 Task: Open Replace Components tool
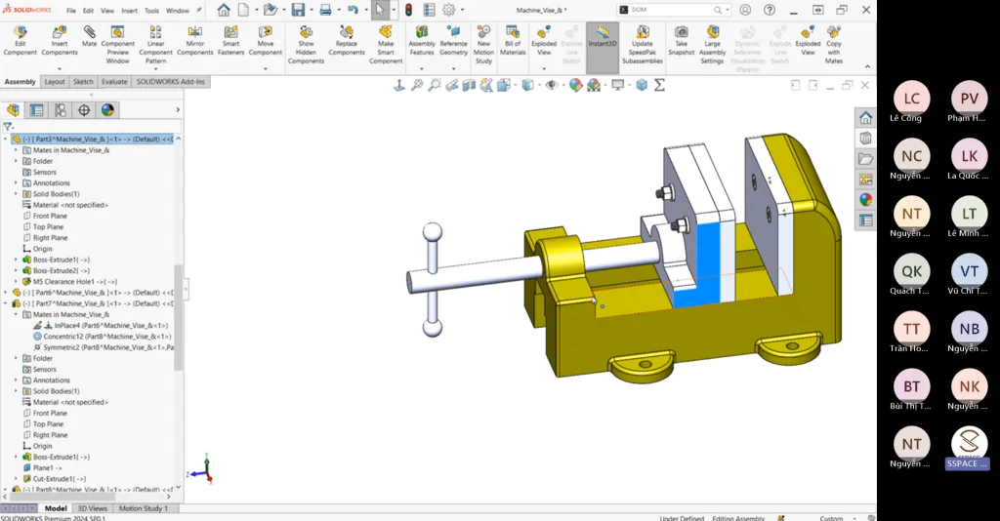coord(347,41)
